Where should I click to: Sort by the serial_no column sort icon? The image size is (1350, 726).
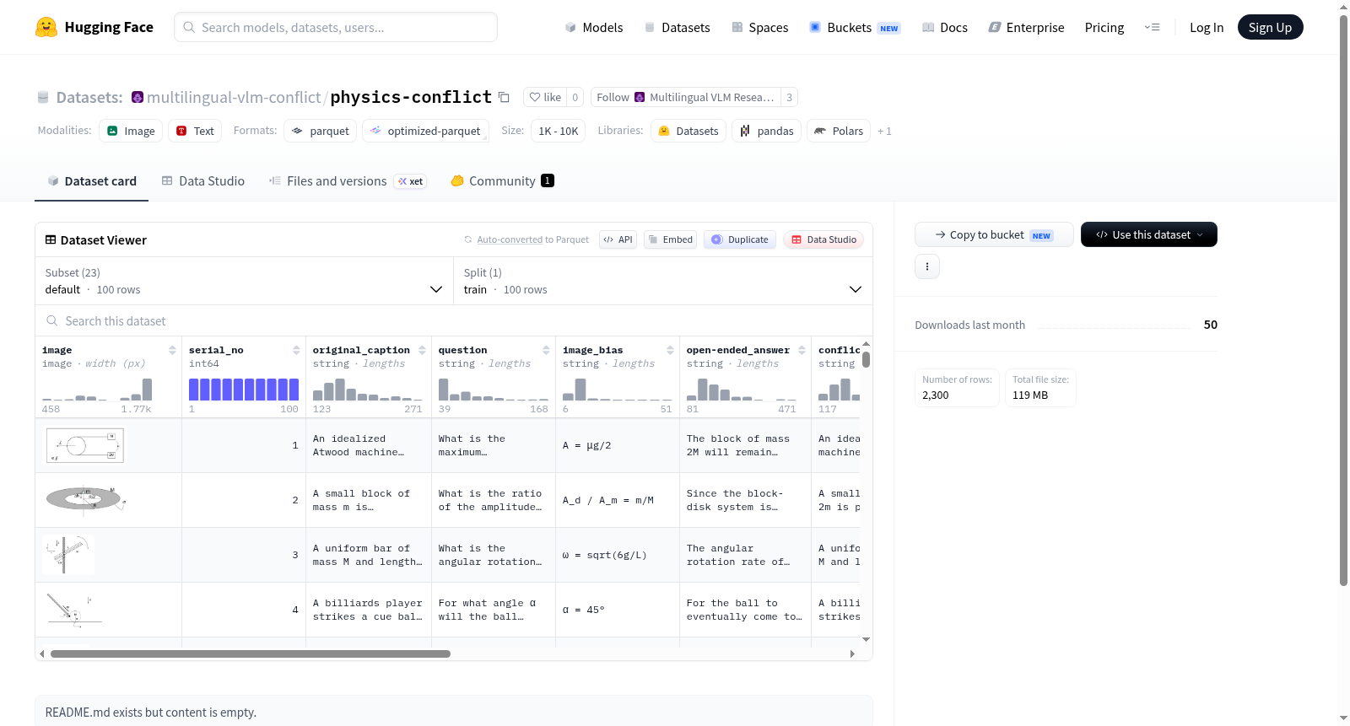click(x=296, y=350)
